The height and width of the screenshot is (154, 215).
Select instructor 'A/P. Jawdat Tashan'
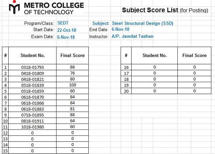(x=133, y=36)
